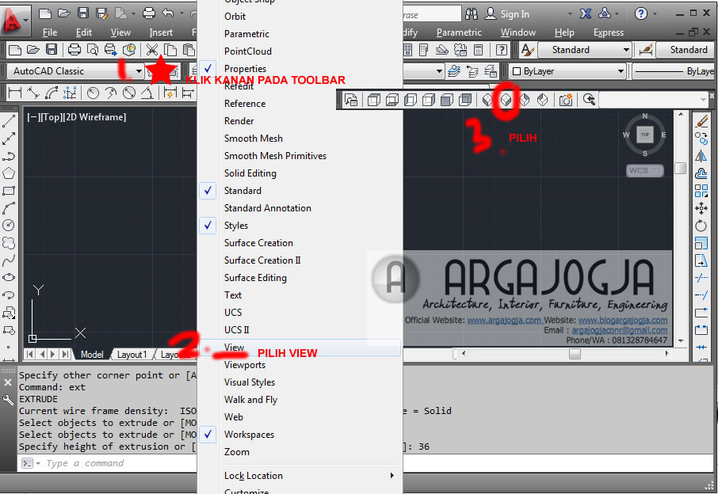Viewport: 718px width, 494px height.
Task: Click Radius dimension tool
Action: 93,93
